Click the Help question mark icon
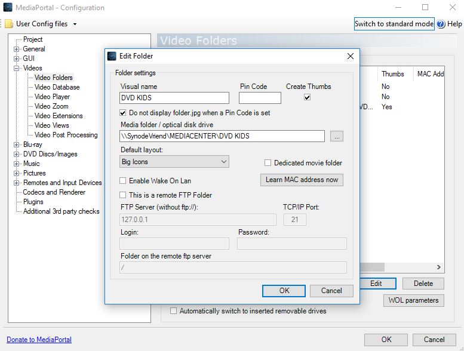The width and height of the screenshot is (464, 351). tap(441, 24)
